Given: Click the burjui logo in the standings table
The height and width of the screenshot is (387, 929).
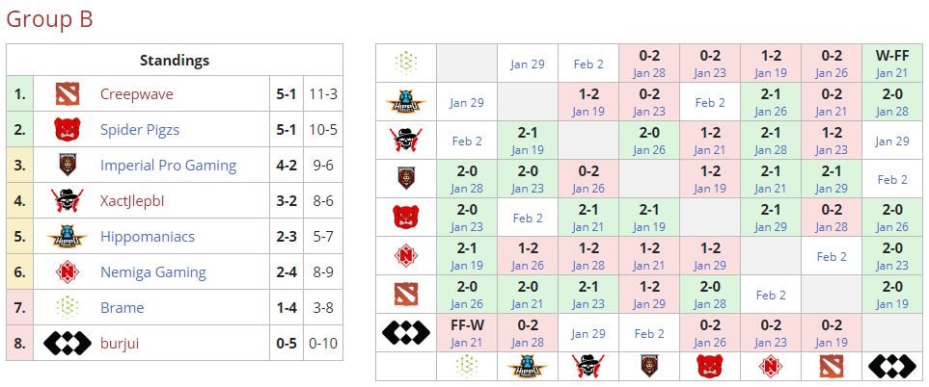Looking at the screenshot, I should click(67, 343).
